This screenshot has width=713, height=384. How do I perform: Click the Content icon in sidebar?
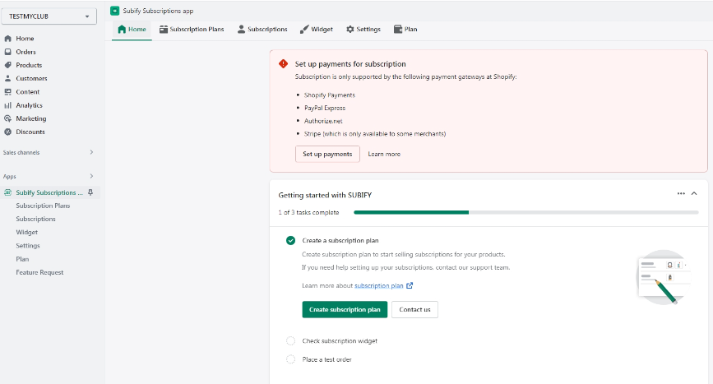point(7,92)
